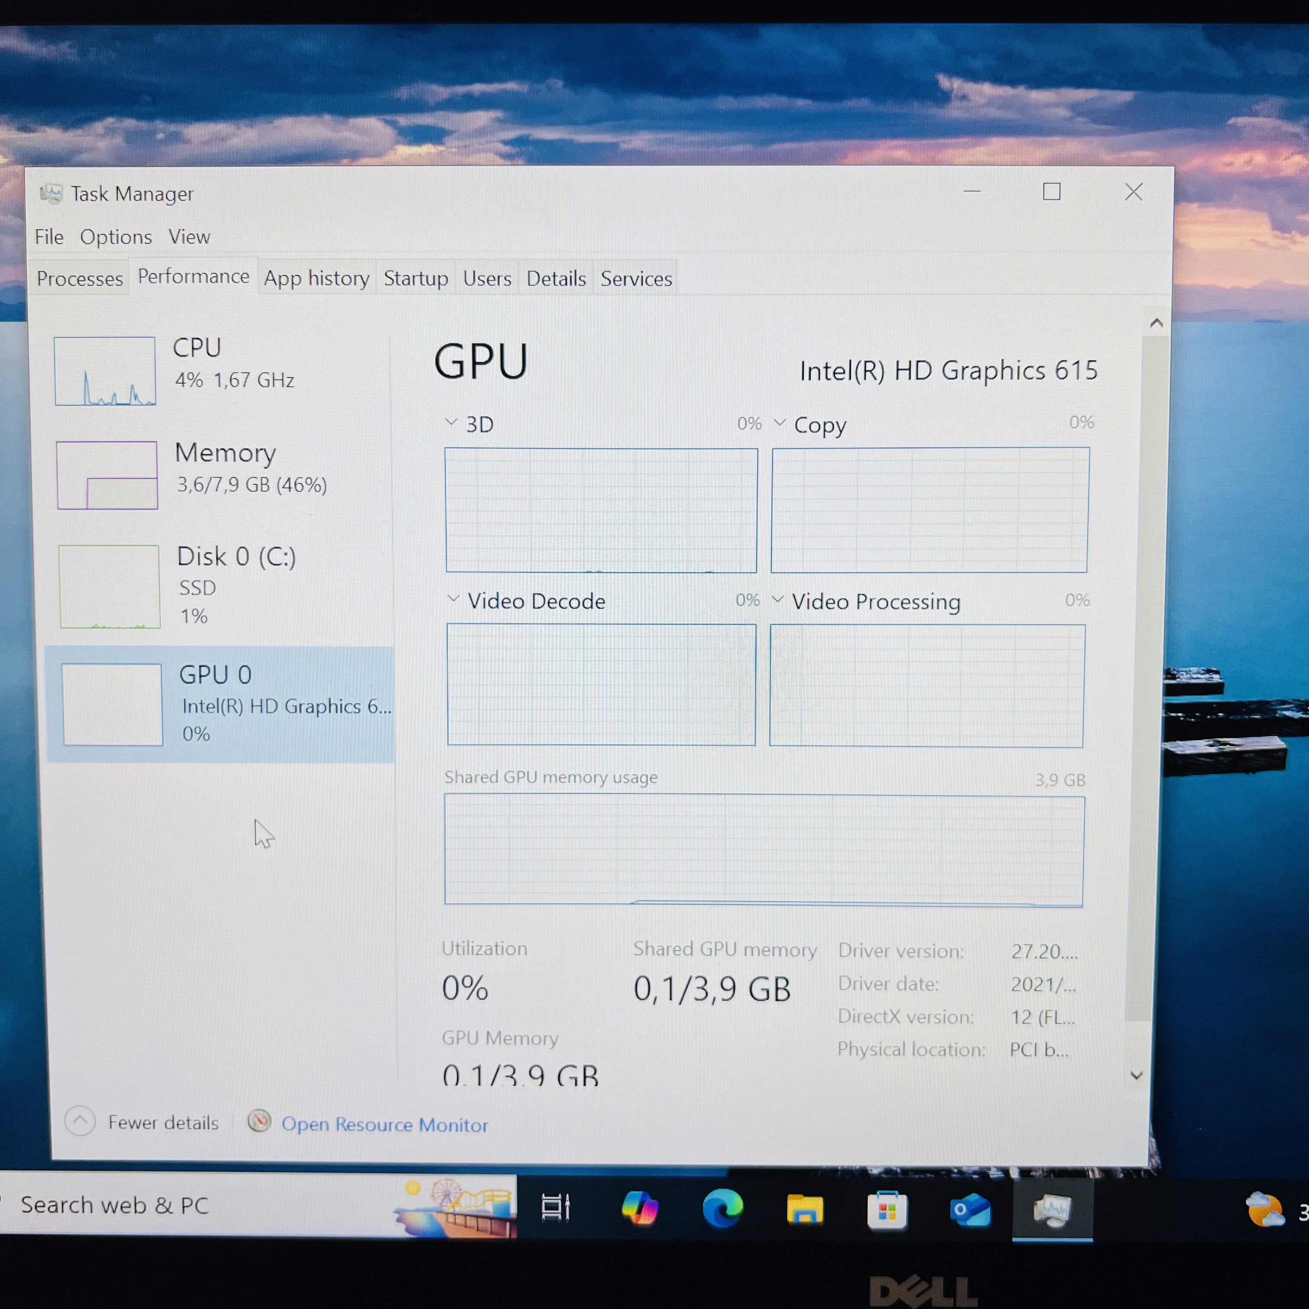Launch Microsoft Edge from taskbar
The width and height of the screenshot is (1309, 1309).
click(722, 1208)
